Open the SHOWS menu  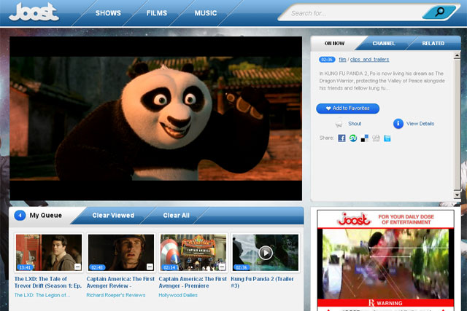point(108,13)
